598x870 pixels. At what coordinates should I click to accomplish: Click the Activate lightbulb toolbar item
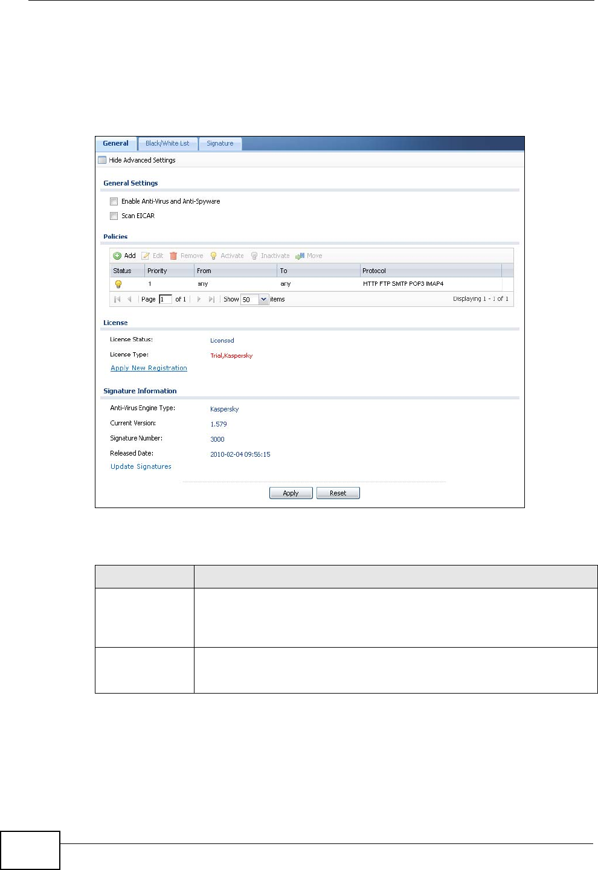[227, 256]
